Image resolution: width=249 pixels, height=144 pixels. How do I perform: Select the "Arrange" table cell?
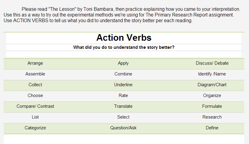[35, 63]
